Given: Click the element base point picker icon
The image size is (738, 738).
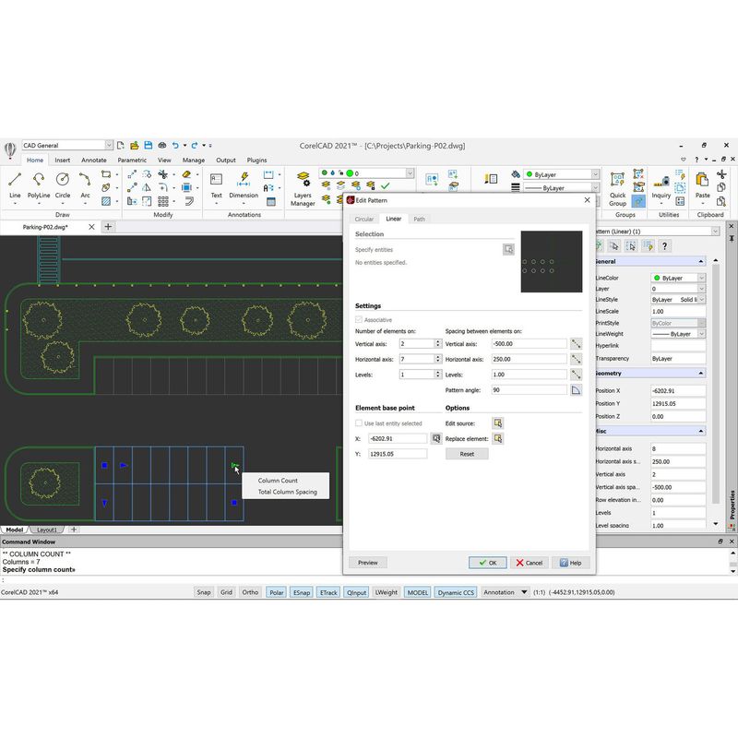Looking at the screenshot, I should coord(436,438).
